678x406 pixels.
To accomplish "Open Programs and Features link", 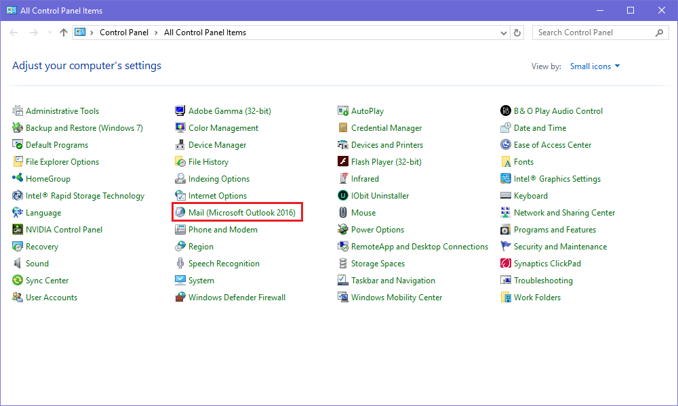I will coord(555,230).
